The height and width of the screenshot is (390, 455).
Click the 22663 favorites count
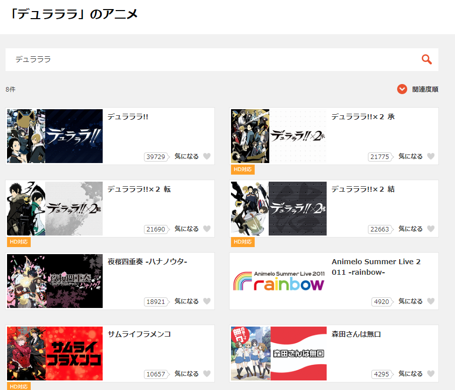381,229
